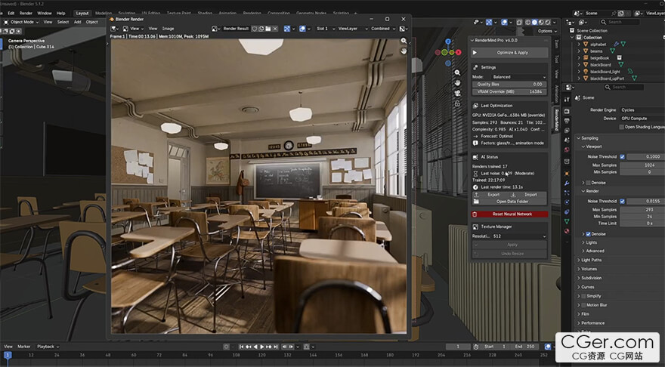Open the Mode Balanced dropdown

519,77
